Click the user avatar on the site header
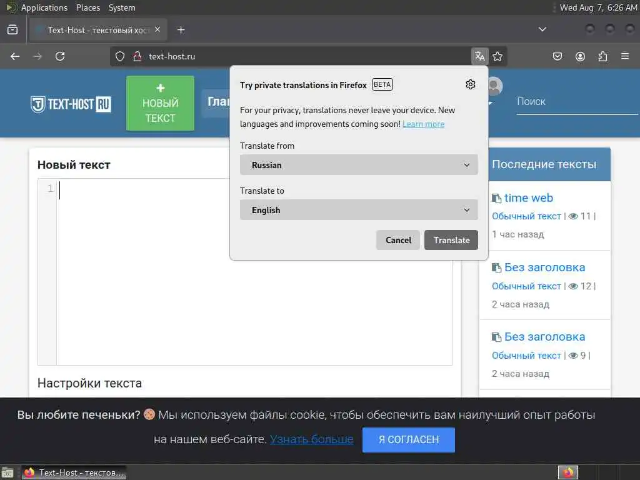 tap(495, 86)
